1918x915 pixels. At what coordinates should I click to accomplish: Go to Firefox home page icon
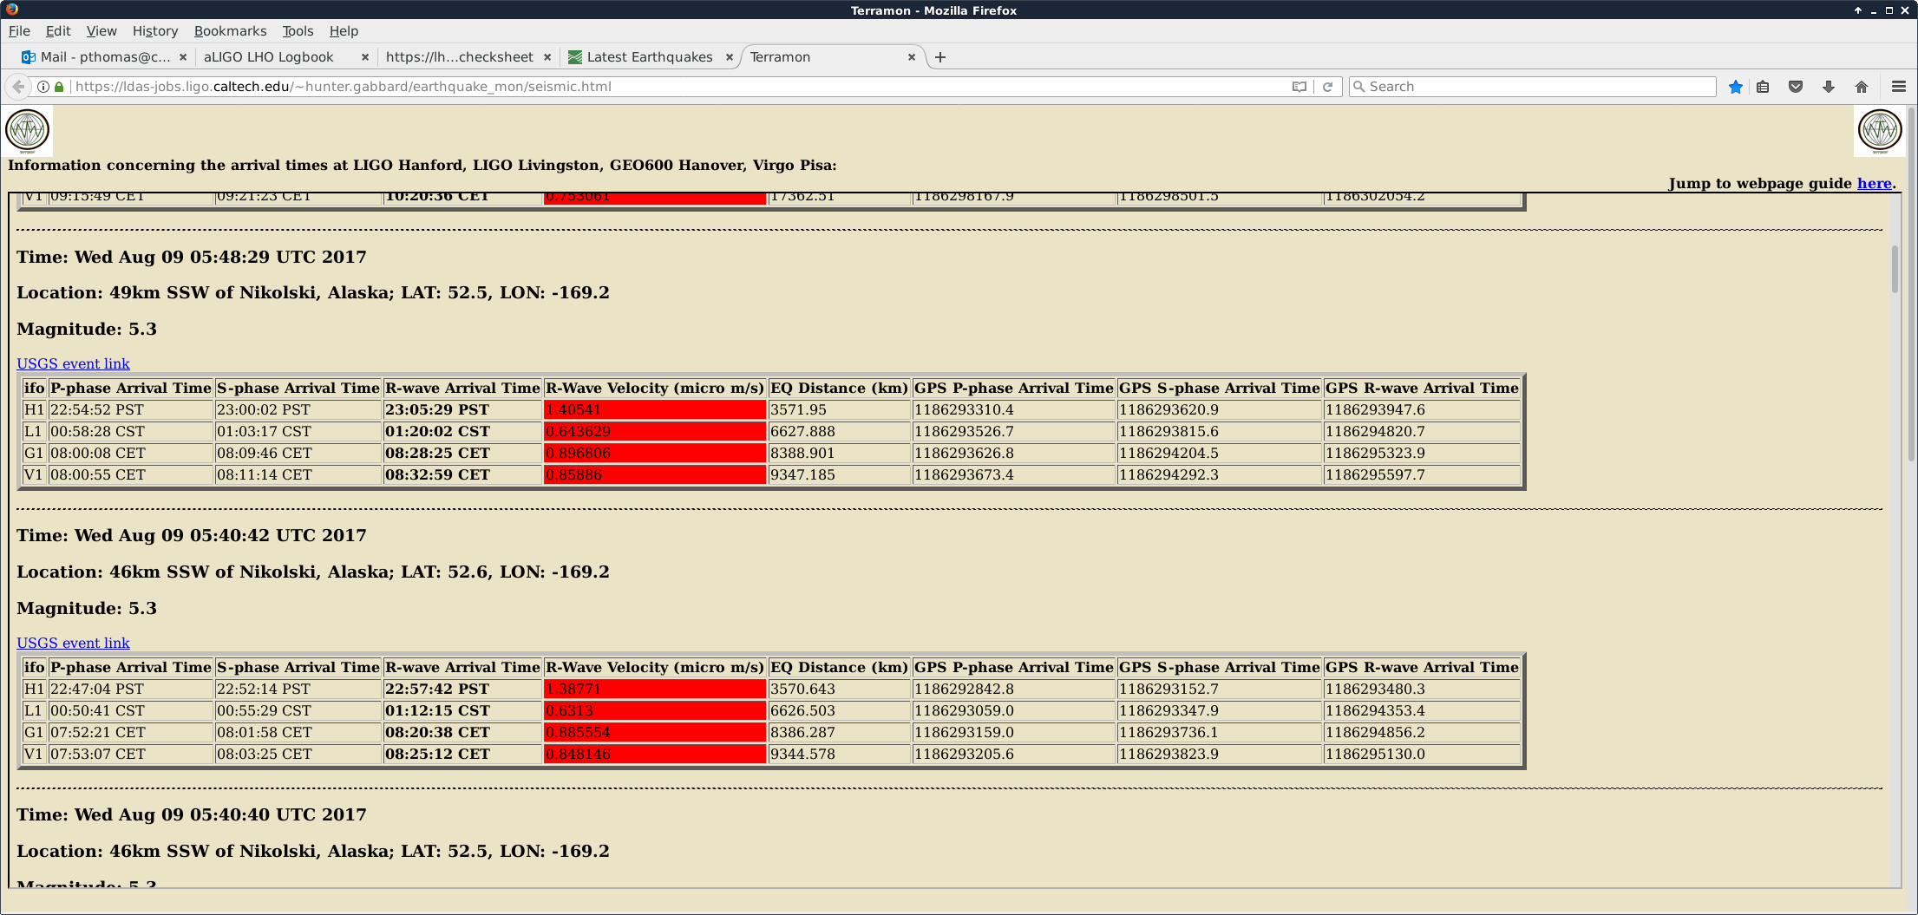coord(1862,87)
